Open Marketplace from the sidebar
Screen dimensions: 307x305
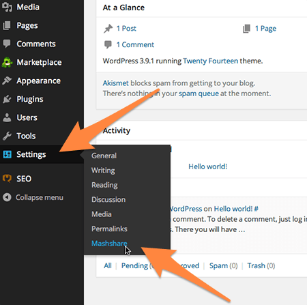(39, 62)
